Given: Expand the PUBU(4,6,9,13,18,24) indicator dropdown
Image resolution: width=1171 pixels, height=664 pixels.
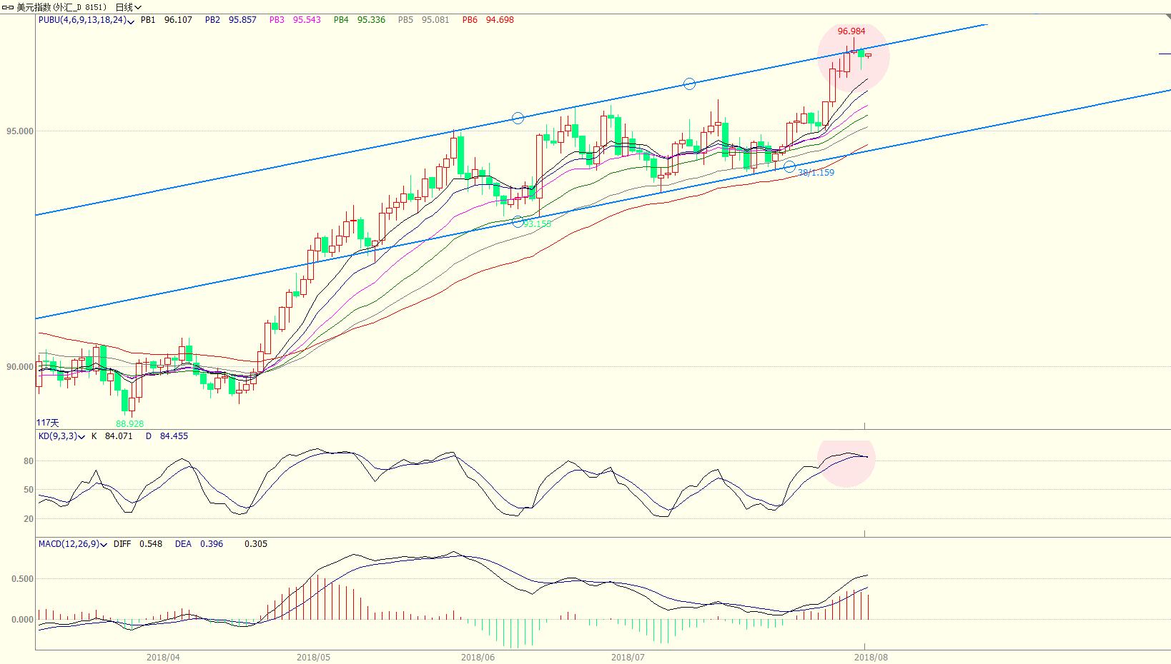Looking at the screenshot, I should pos(132,21).
